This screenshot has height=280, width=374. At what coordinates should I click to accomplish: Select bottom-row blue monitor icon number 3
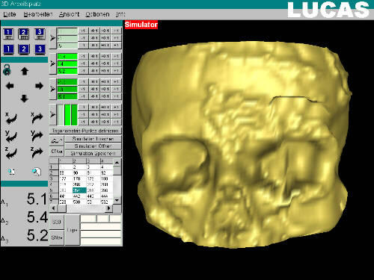[x=40, y=49]
